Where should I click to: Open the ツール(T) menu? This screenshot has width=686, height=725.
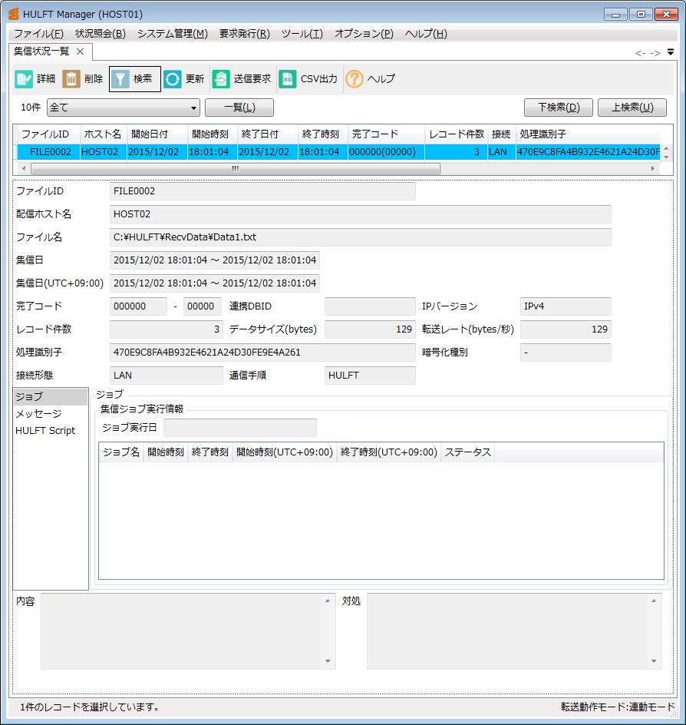click(x=302, y=34)
